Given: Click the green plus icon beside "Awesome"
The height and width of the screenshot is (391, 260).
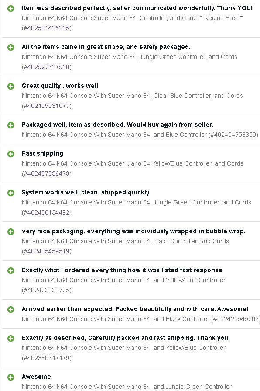Looking at the screenshot, I should (11, 377).
